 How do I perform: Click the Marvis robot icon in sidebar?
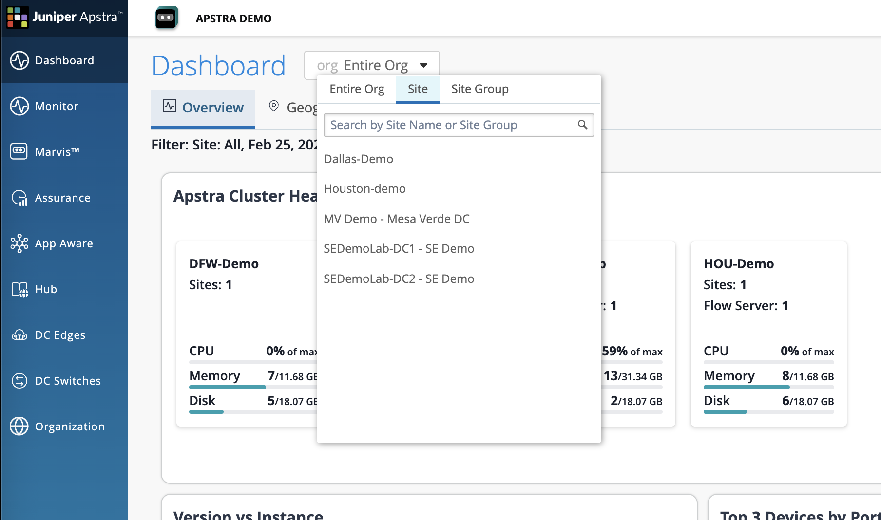[x=19, y=151]
